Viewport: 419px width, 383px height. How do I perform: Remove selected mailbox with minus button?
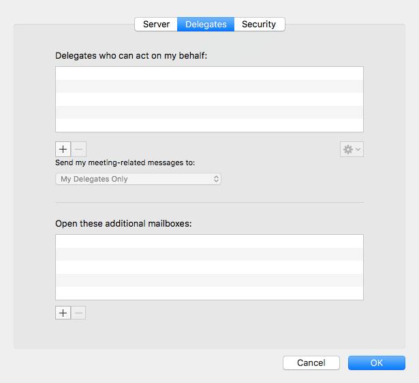point(79,313)
